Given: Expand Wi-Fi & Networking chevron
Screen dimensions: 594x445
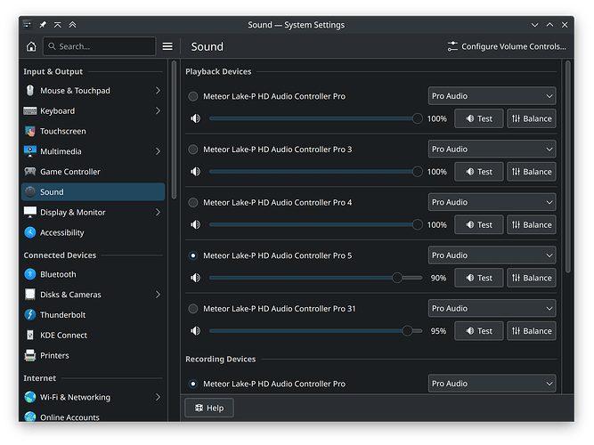Looking at the screenshot, I should [x=158, y=397].
